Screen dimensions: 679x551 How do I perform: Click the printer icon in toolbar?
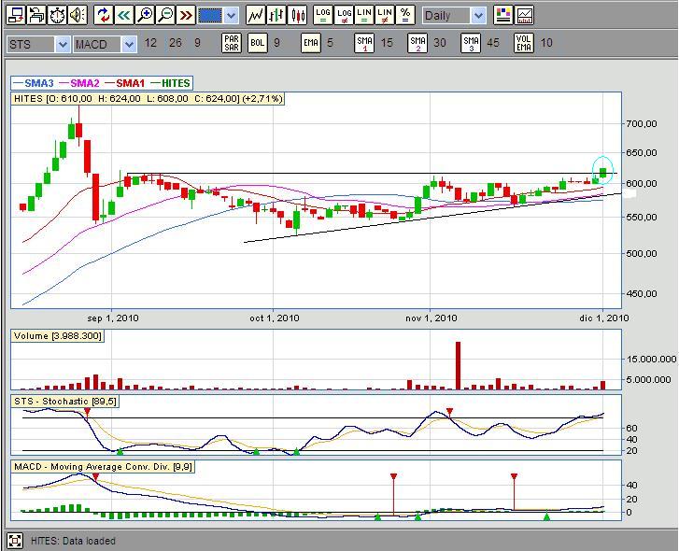click(x=36, y=16)
